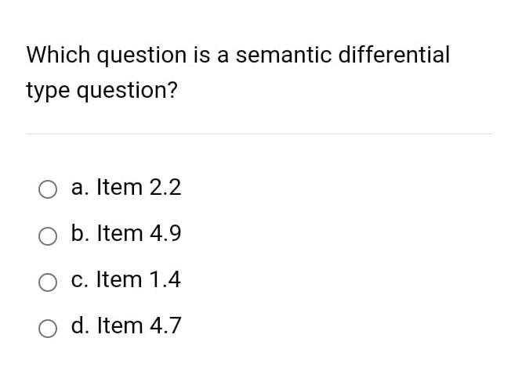Click the number '1.4' in option c
Screen dimensions: 522x392
tap(165, 279)
